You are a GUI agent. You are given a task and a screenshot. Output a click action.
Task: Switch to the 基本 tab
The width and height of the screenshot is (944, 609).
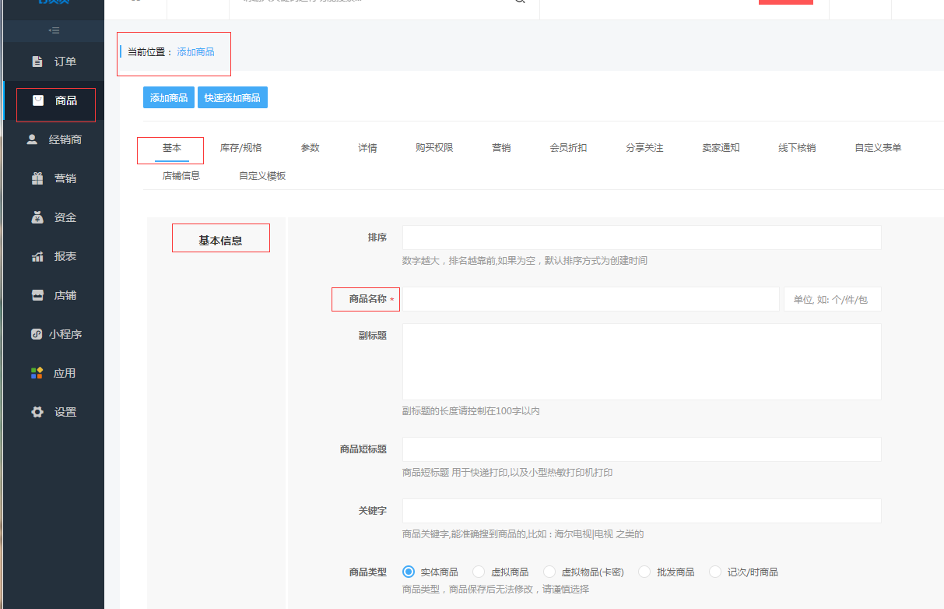tap(172, 148)
